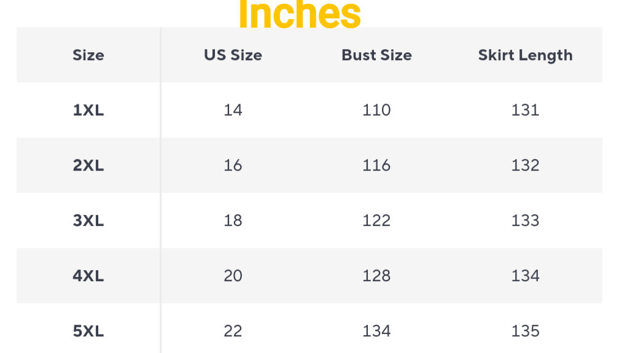The image size is (619, 353).
Task: Select the Size column header
Action: click(x=88, y=55)
